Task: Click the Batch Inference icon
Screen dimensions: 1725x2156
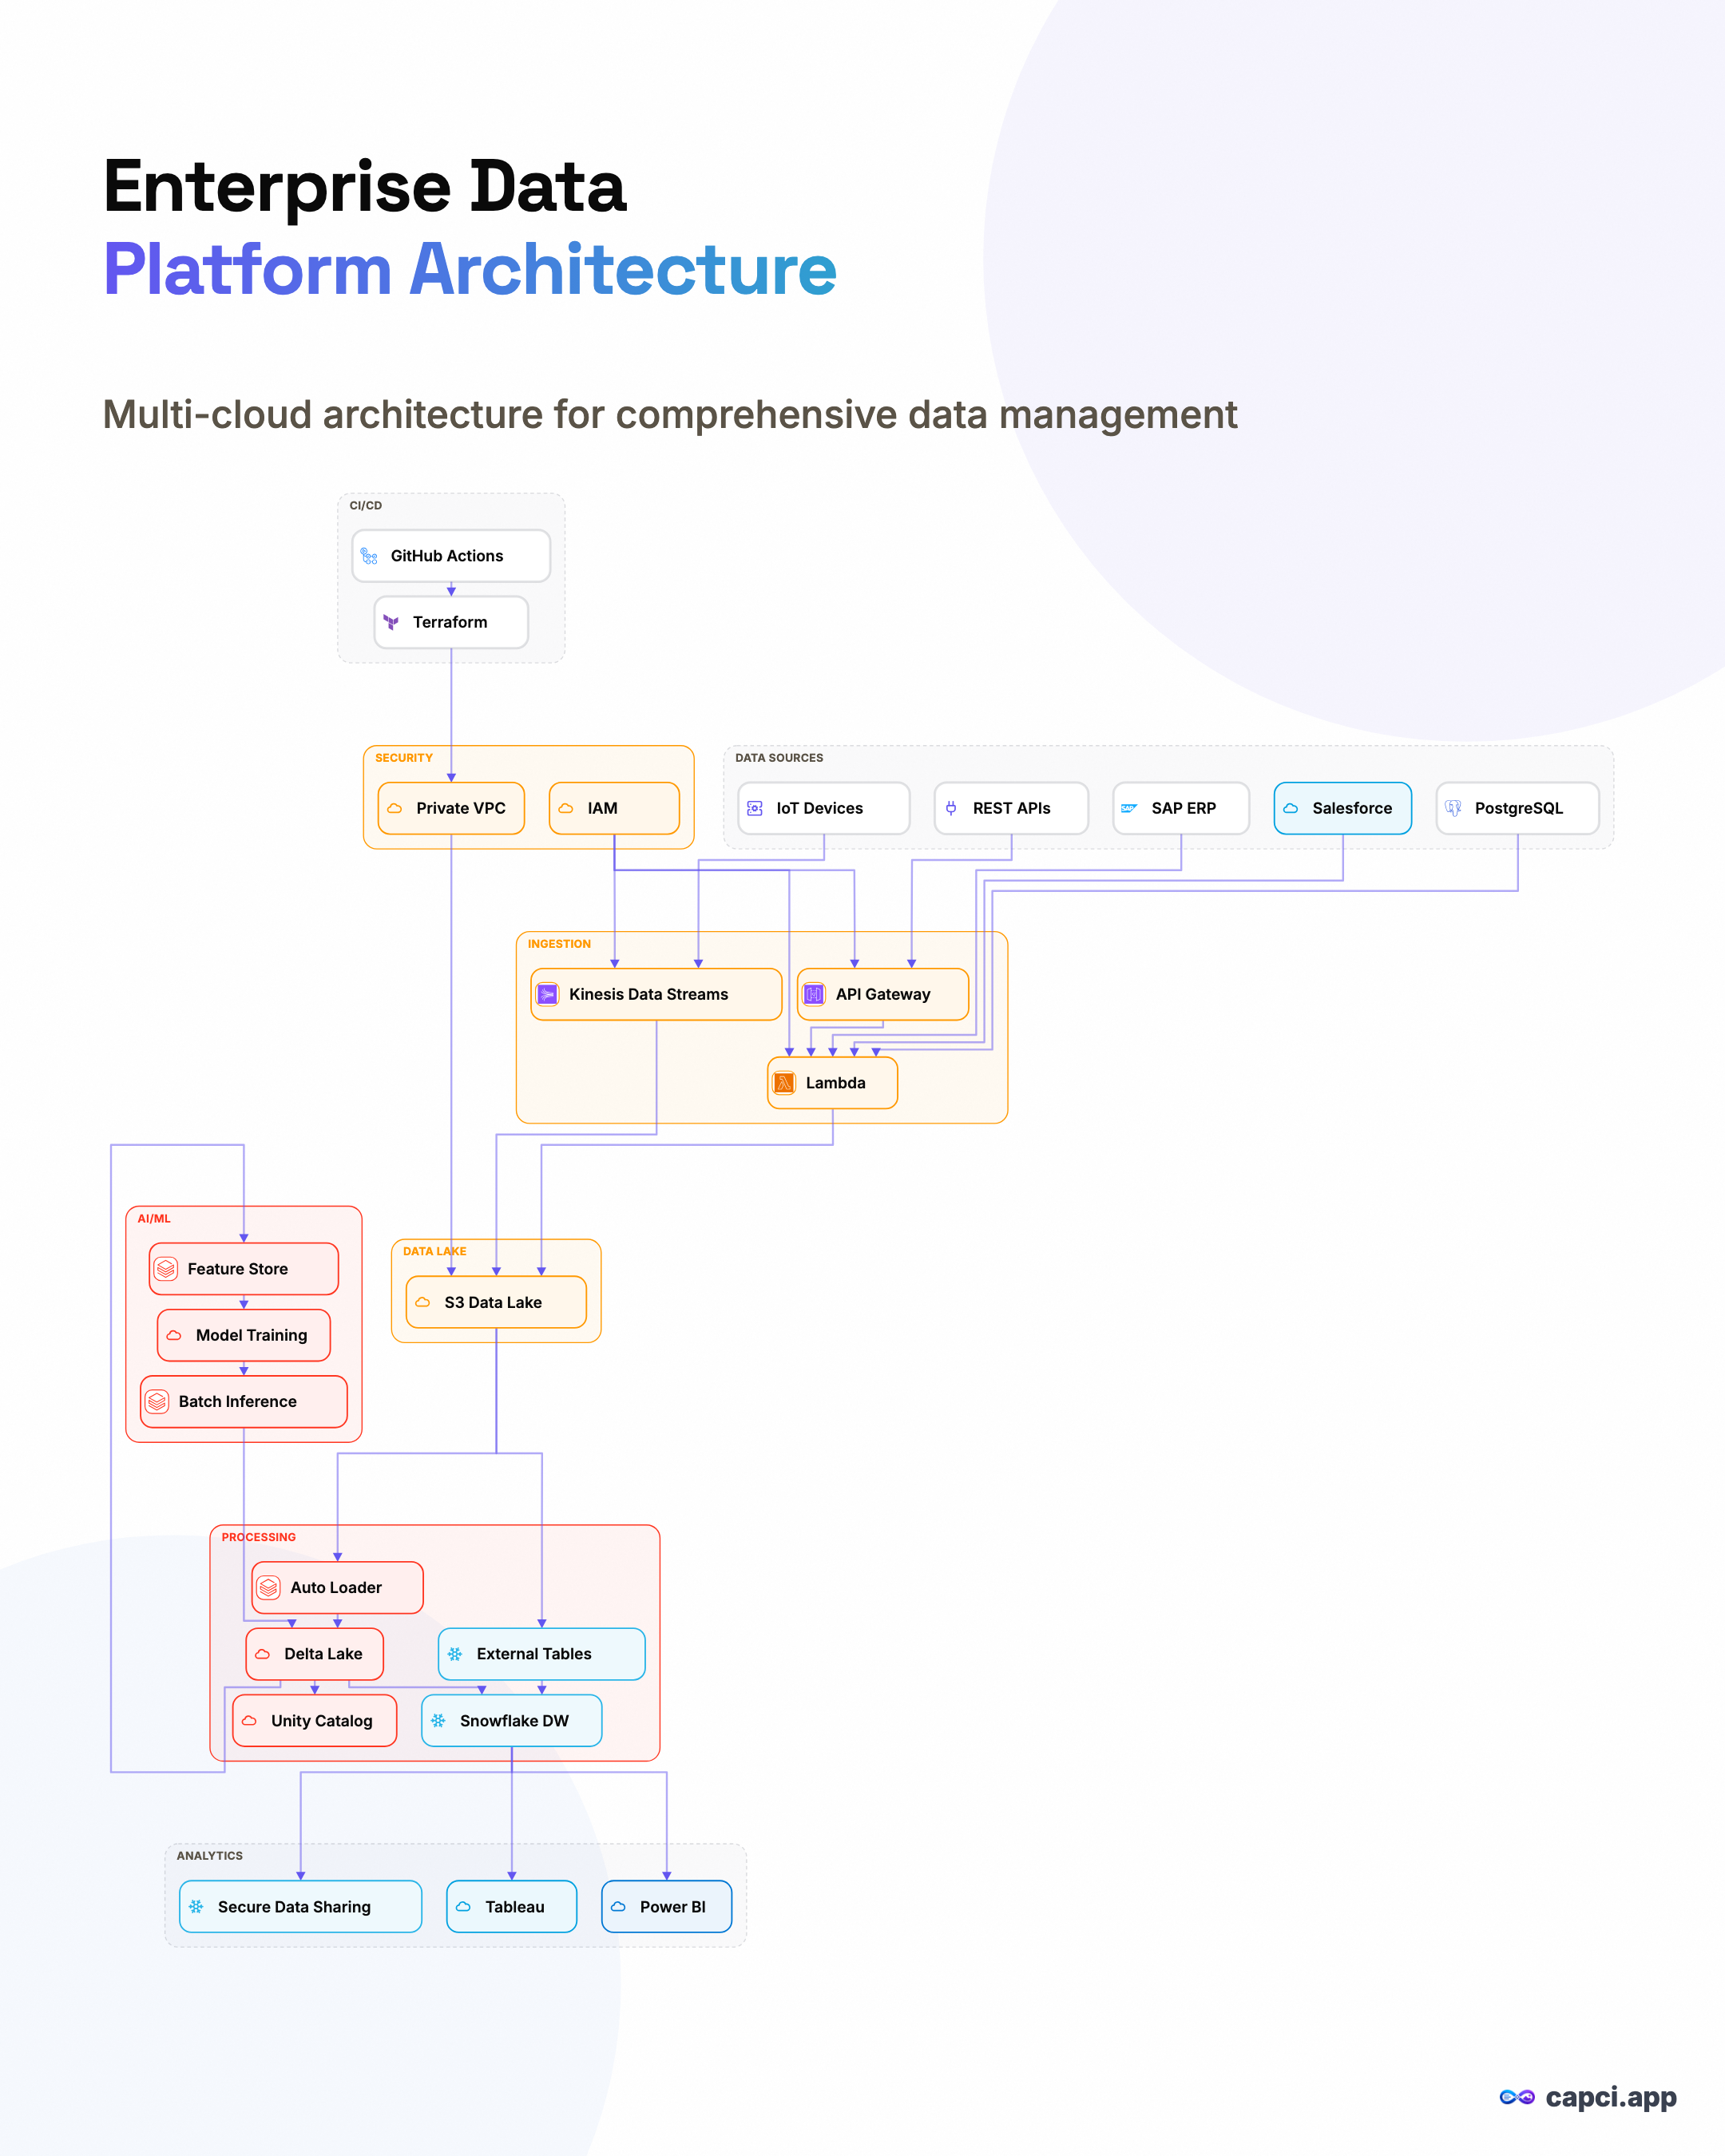Action: [x=157, y=1402]
